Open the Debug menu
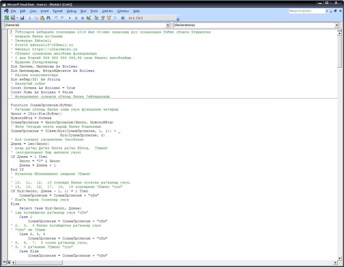 tap(71, 11)
